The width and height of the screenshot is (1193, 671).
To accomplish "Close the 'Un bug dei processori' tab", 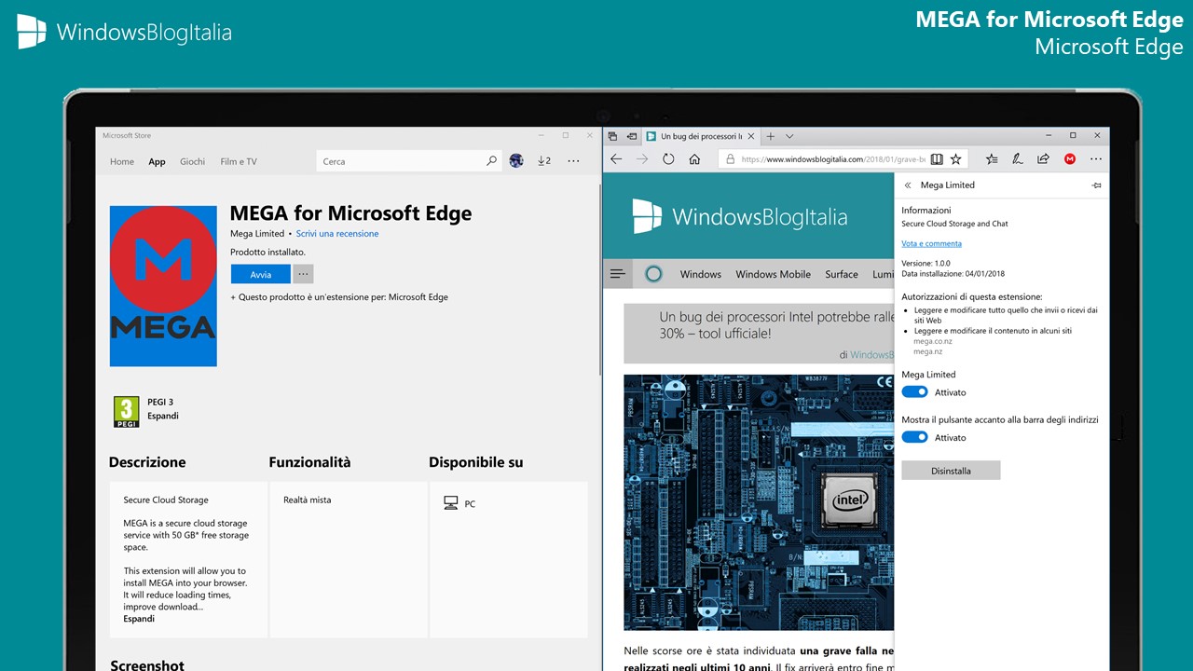I will click(x=752, y=136).
